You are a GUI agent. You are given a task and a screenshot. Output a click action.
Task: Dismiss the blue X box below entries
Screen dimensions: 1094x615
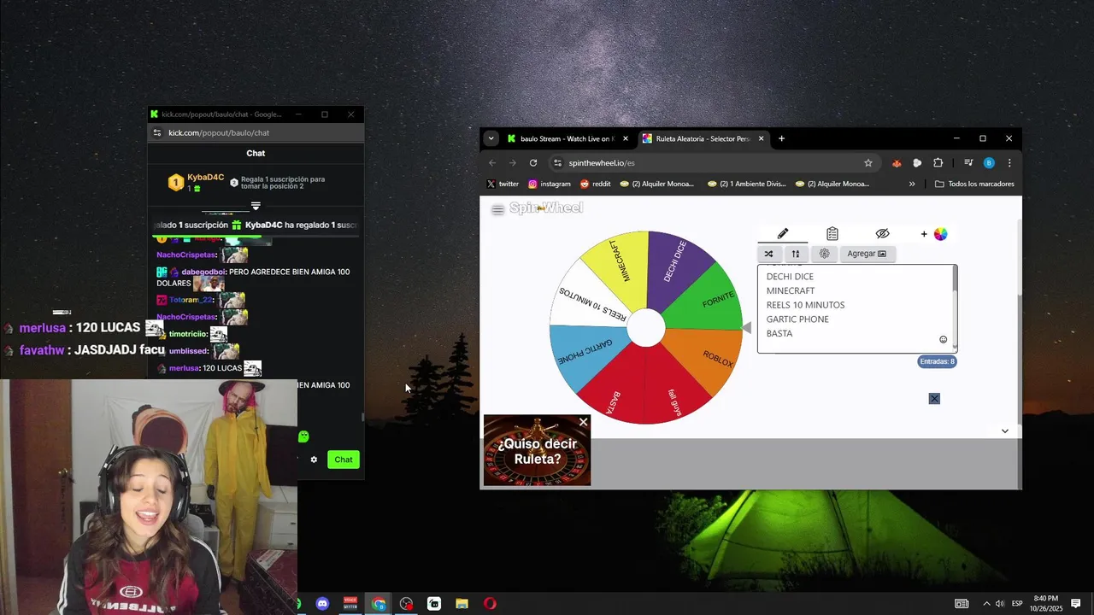934,399
